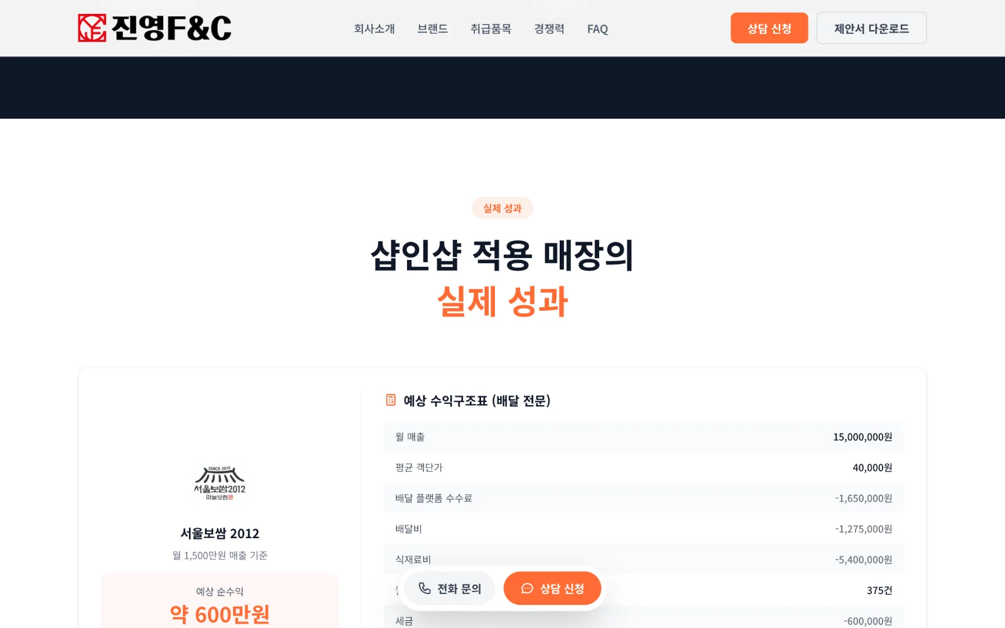Go to the 브랜드 menu item
Image resolution: width=1005 pixels, height=628 pixels.
coord(433,29)
